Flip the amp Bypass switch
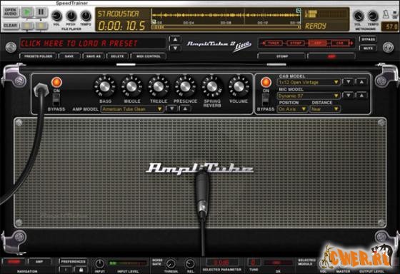Image resolution: width=400 pixels, height=274 pixels. [x=56, y=99]
